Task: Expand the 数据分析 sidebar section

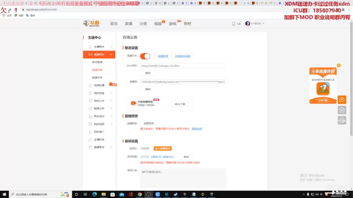Action: [x=111, y=108]
